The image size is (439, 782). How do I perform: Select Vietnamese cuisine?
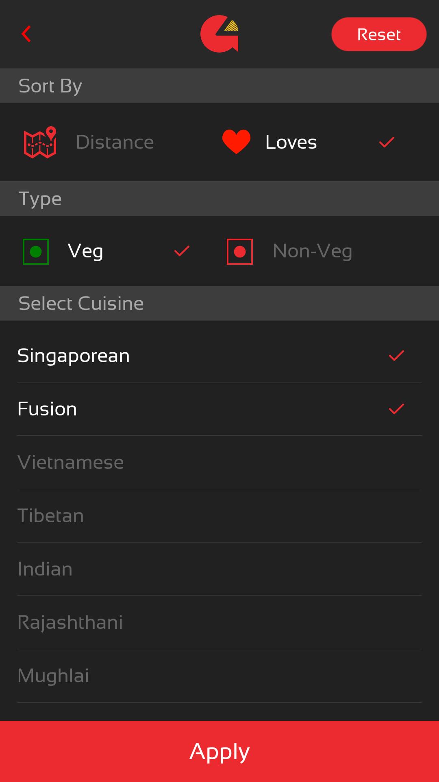[x=71, y=462]
